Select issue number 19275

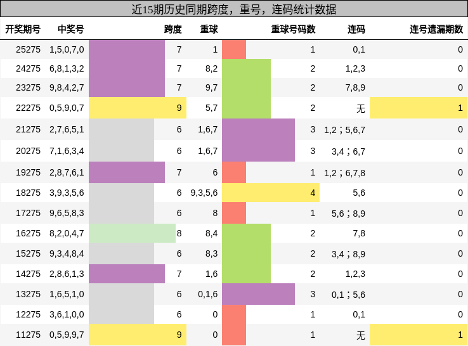28,172
